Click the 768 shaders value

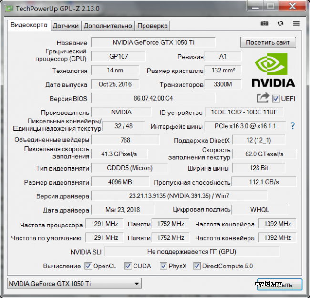coord(125,140)
